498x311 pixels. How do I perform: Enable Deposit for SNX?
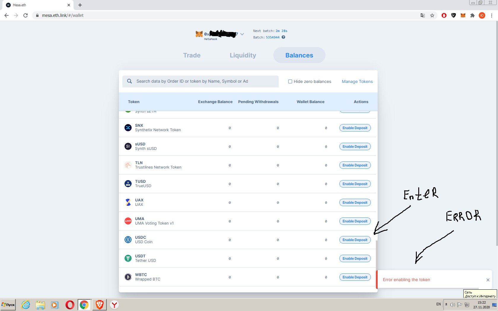click(x=355, y=128)
